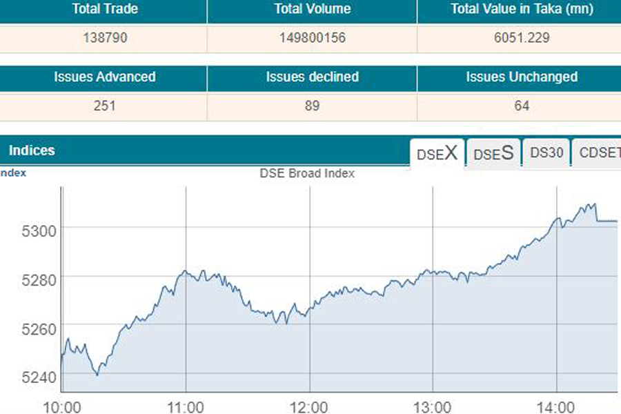The height and width of the screenshot is (414, 621).
Task: Switch to the DSES index tab
Action: [493, 153]
